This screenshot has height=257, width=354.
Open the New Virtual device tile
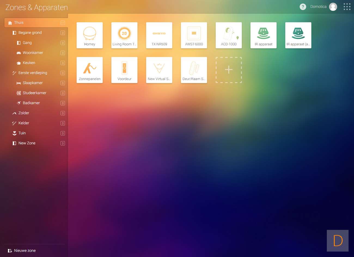[159, 70]
